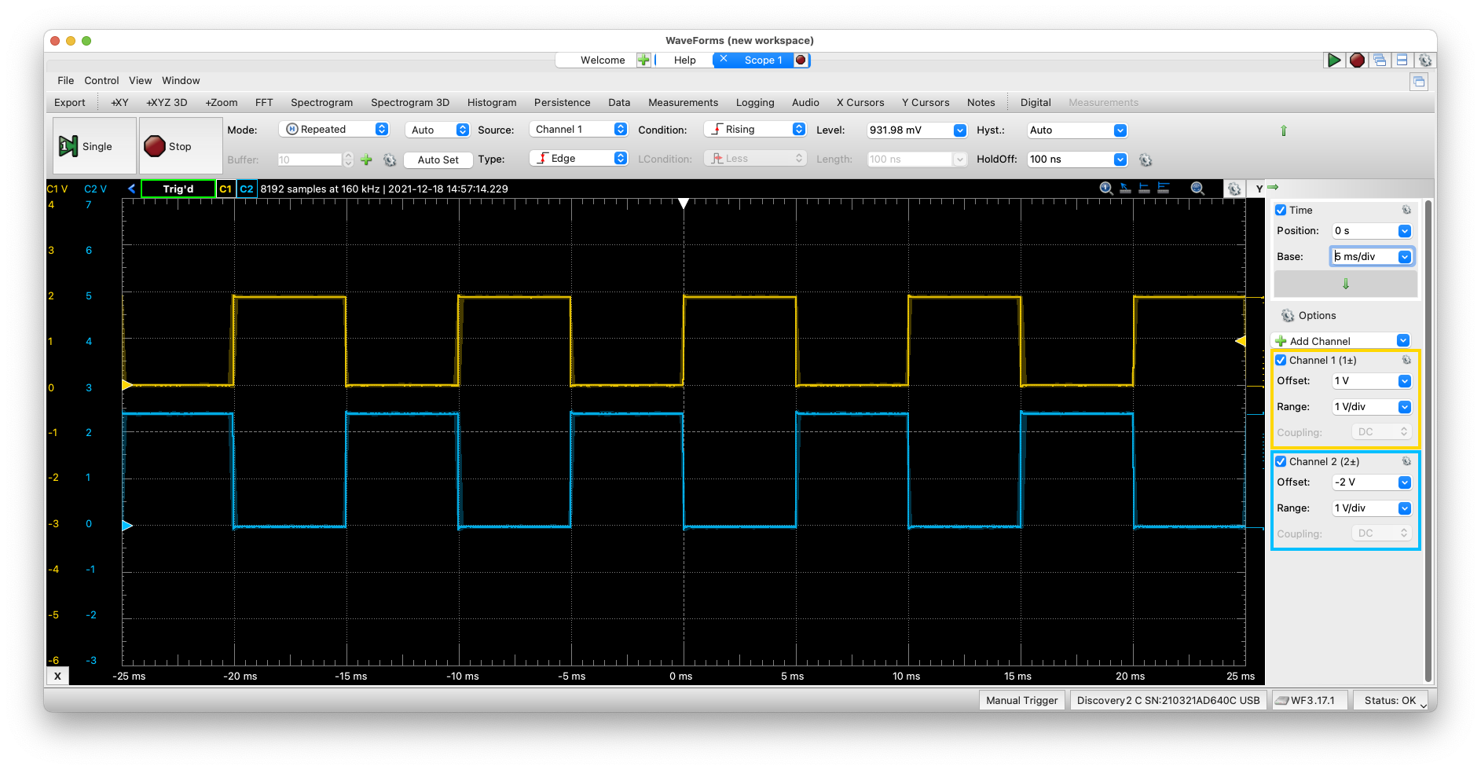1481x770 pixels.
Task: Click the green Run all instruments icon
Action: [1334, 60]
